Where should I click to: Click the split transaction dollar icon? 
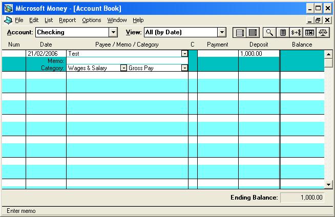click(x=296, y=32)
